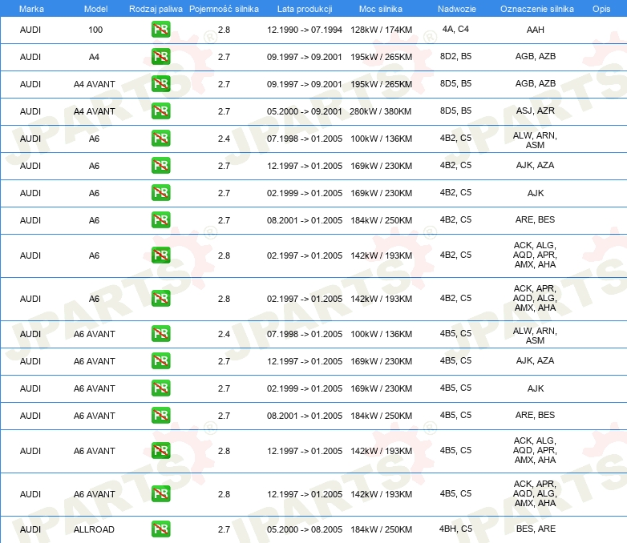Viewport: 627px width, 543px height.
Task: Click the fuel icon in the A4 AVANT 280kW row
Action: (x=160, y=111)
